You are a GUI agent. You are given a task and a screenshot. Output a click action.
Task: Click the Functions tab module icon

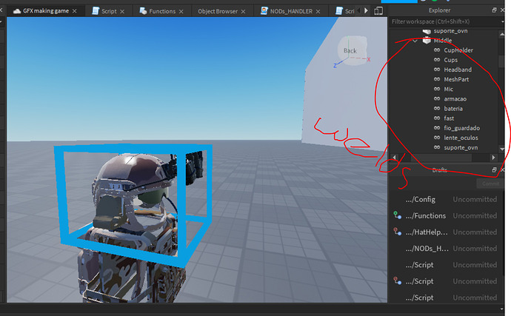coord(143,11)
